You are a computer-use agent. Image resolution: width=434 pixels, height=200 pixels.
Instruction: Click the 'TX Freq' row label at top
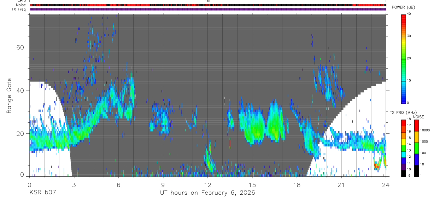(19, 9)
